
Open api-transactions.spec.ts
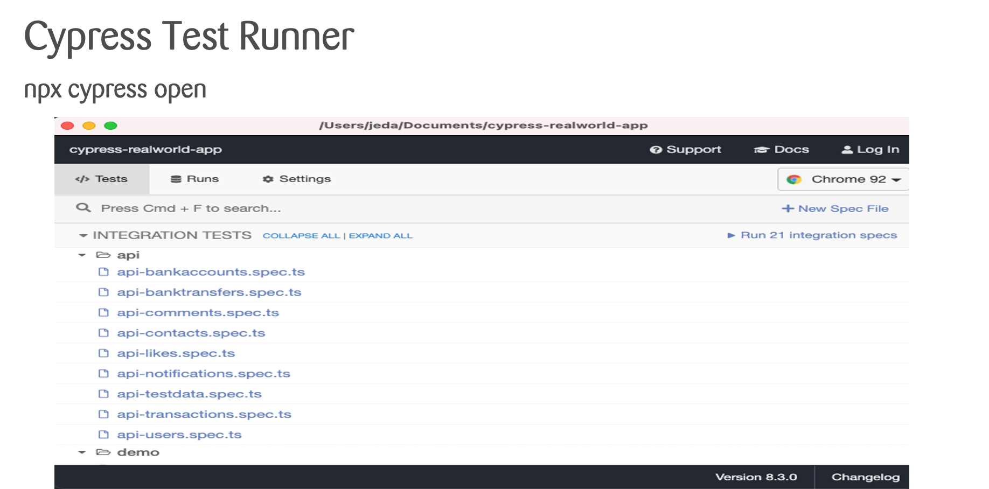point(204,414)
